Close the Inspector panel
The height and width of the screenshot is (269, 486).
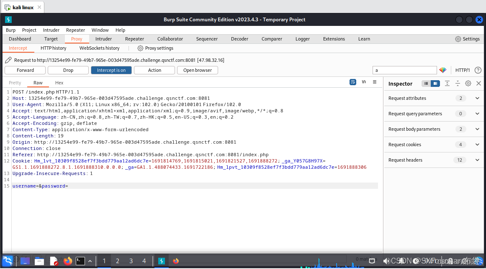point(478,84)
